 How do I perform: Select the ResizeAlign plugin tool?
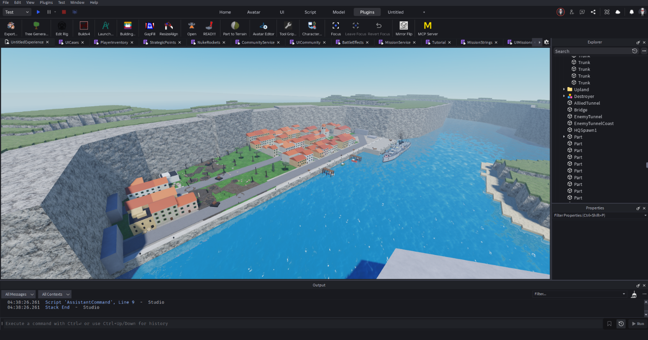coord(169,28)
